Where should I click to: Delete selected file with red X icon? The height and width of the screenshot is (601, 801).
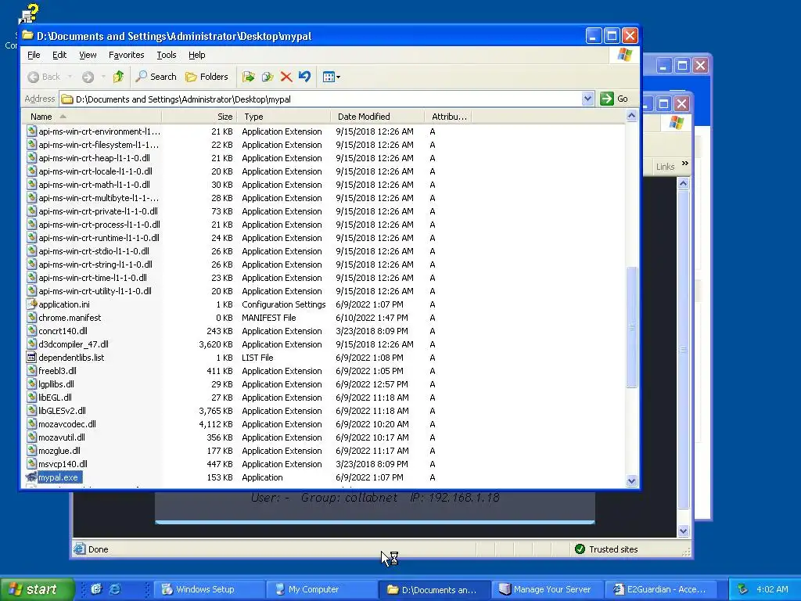pyautogui.click(x=286, y=77)
